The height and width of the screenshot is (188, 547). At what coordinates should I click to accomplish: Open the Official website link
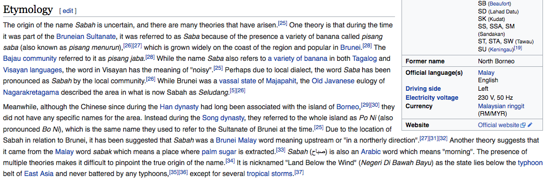click(x=498, y=125)
